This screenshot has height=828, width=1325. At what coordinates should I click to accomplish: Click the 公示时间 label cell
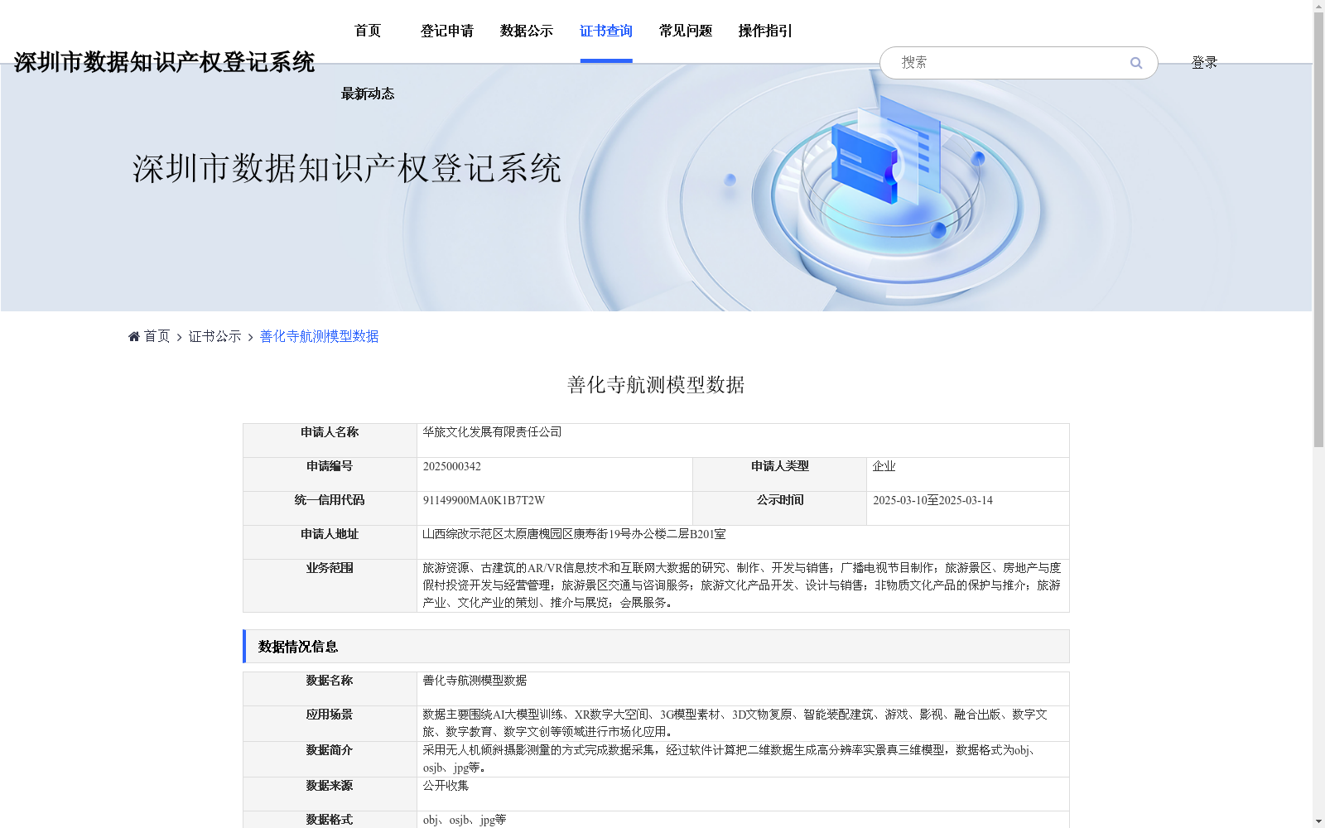[780, 508]
